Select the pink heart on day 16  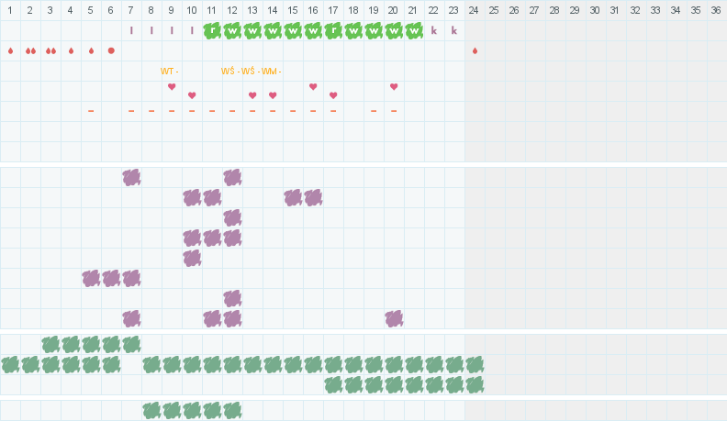pos(313,86)
